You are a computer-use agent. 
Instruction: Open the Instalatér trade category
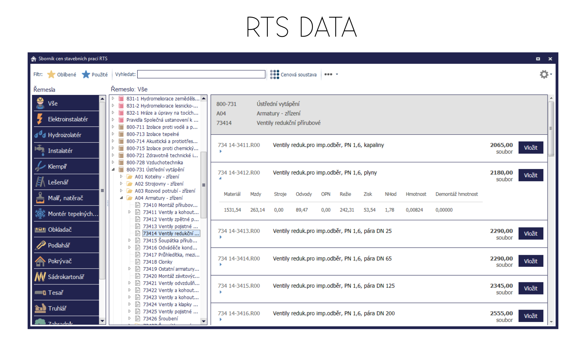coord(66,150)
